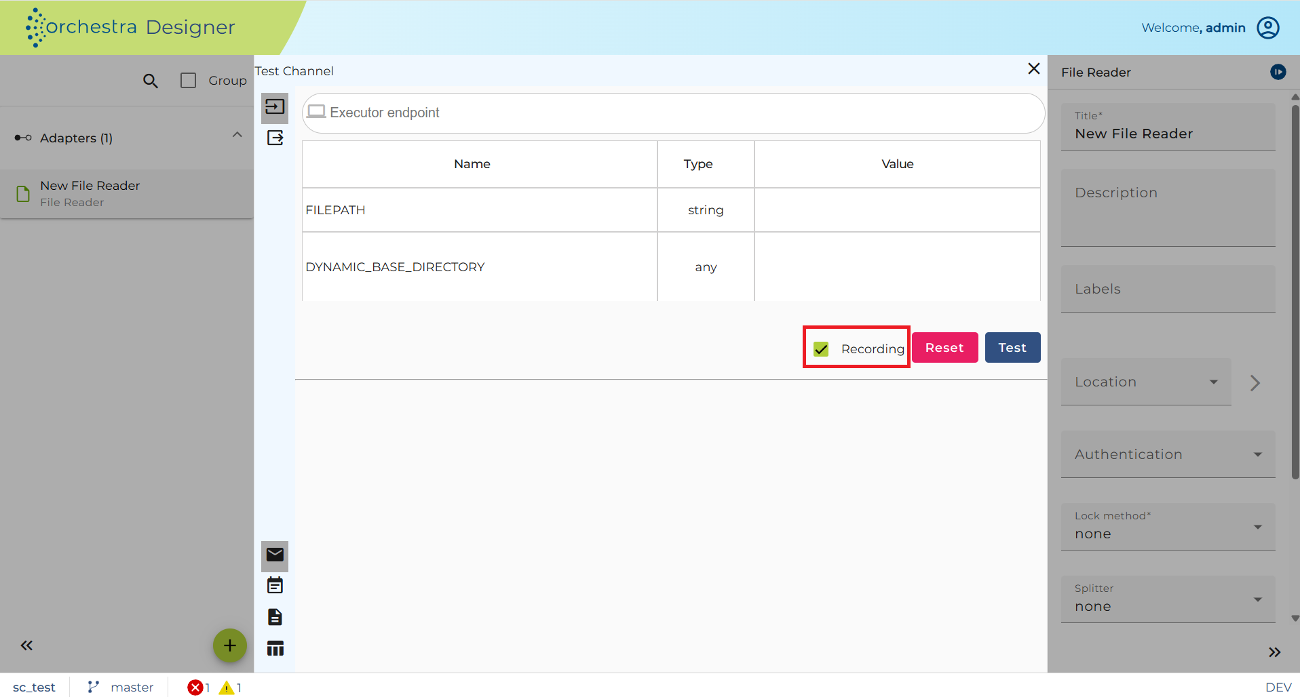Click the green add adapter button

pos(230,645)
